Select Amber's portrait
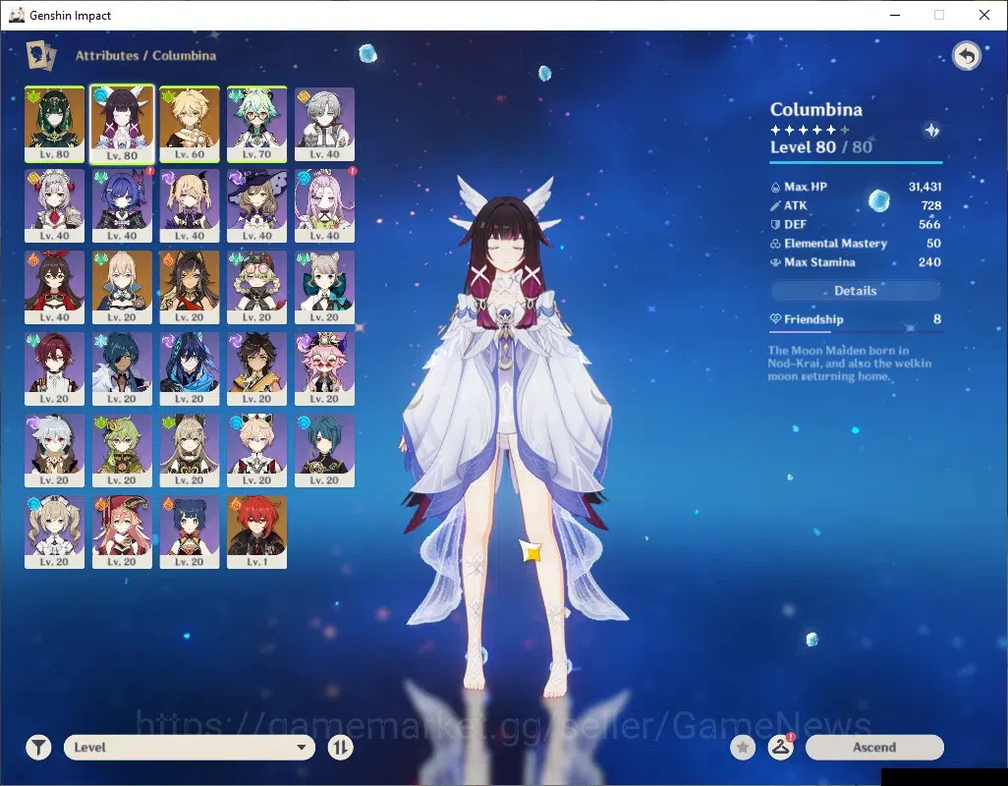 pos(55,287)
